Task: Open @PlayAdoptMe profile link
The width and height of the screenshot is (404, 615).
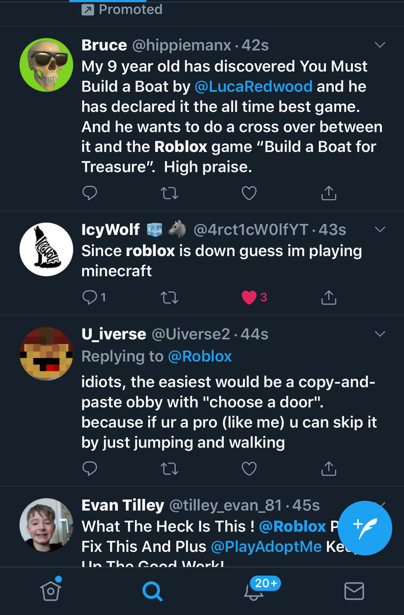Action: 265,546
